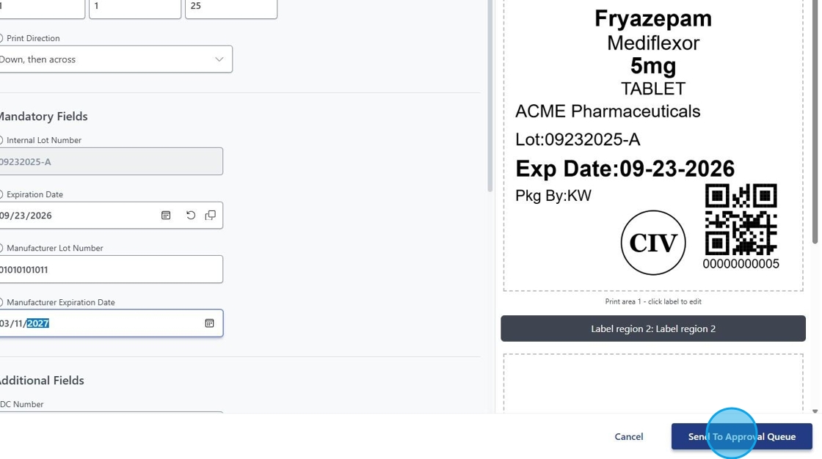Click the Expiration Date reset arrow icon
The image size is (822, 459).
pyautogui.click(x=191, y=216)
